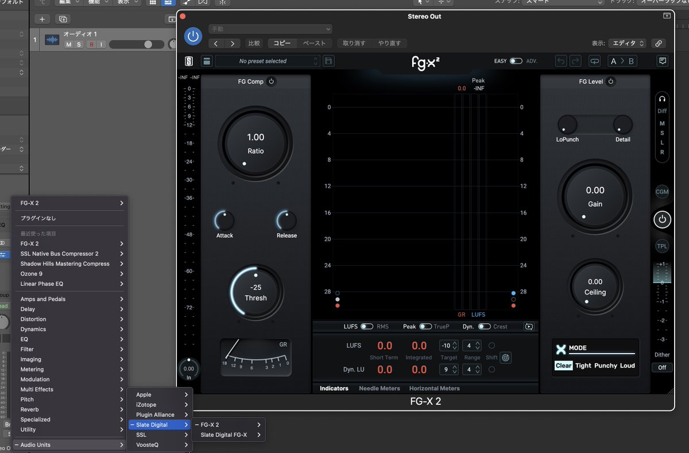
Task: Click the expand window icon at top right
Action: (667, 16)
